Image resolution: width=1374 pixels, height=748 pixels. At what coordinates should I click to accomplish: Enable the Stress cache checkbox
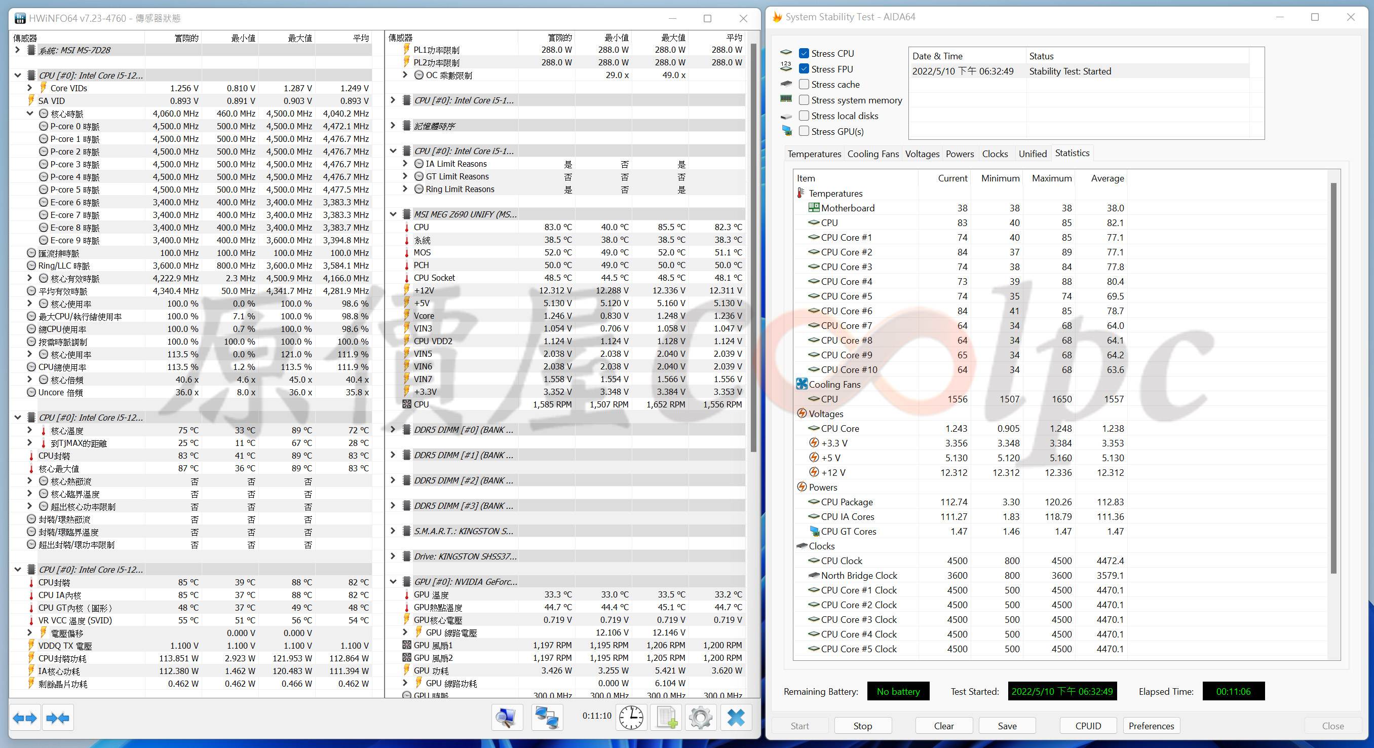pos(804,84)
